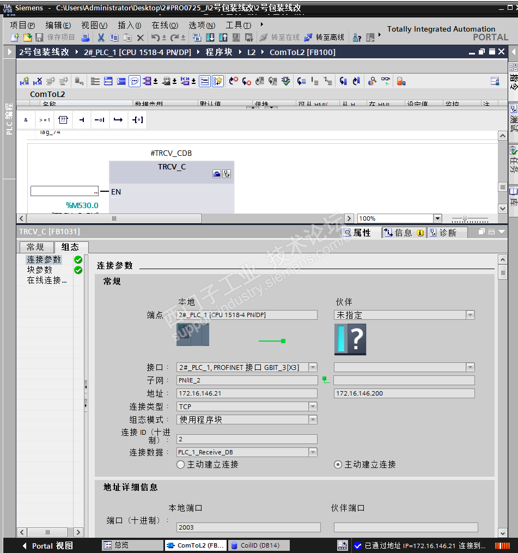Select local active connection establishment radio button
Viewport: 518px width, 553px height.
coord(180,465)
